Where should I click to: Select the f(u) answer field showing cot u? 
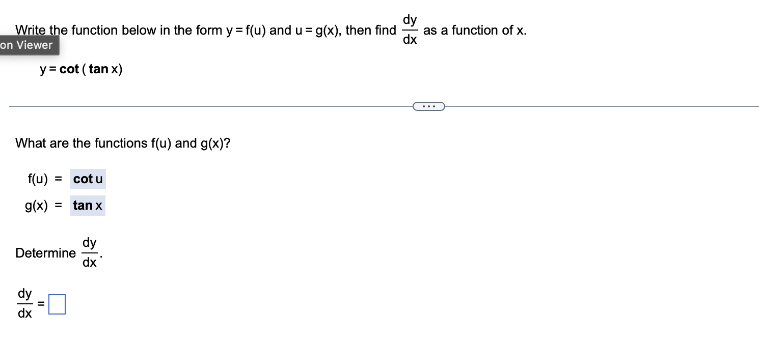tap(87, 179)
